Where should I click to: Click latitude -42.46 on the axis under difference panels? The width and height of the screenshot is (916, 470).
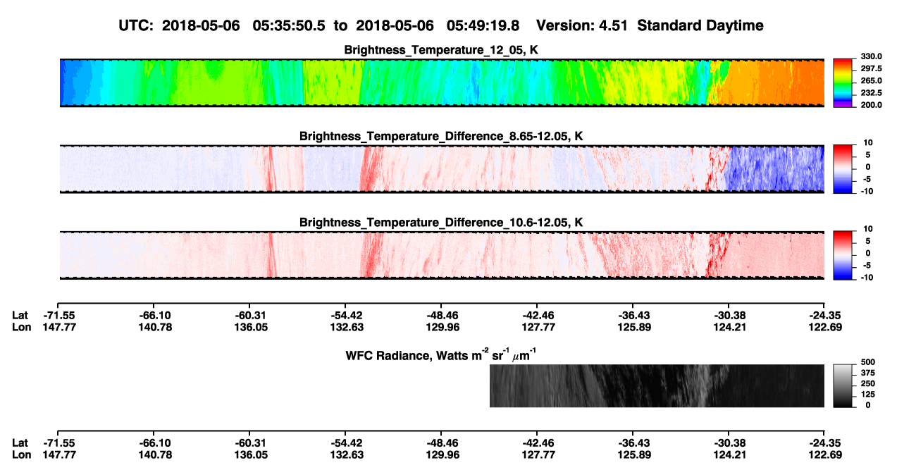[537, 316]
